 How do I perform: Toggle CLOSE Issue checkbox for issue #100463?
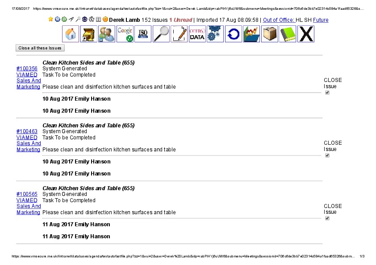coord(327,155)
